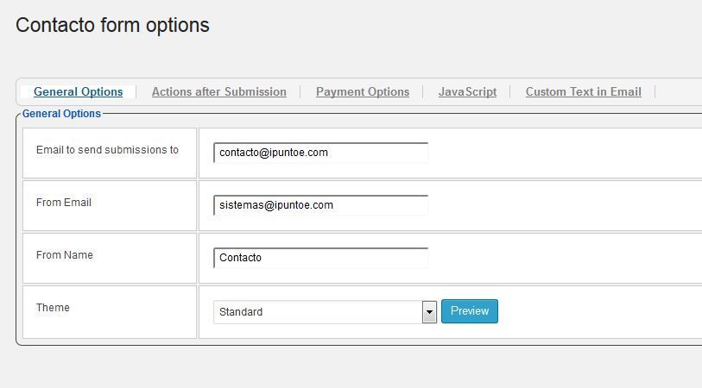
Task: Open the Custom Text in Email tab
Action: pos(584,91)
